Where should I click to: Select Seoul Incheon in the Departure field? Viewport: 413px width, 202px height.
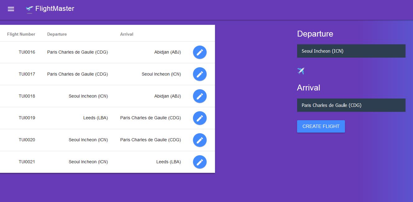(351, 51)
